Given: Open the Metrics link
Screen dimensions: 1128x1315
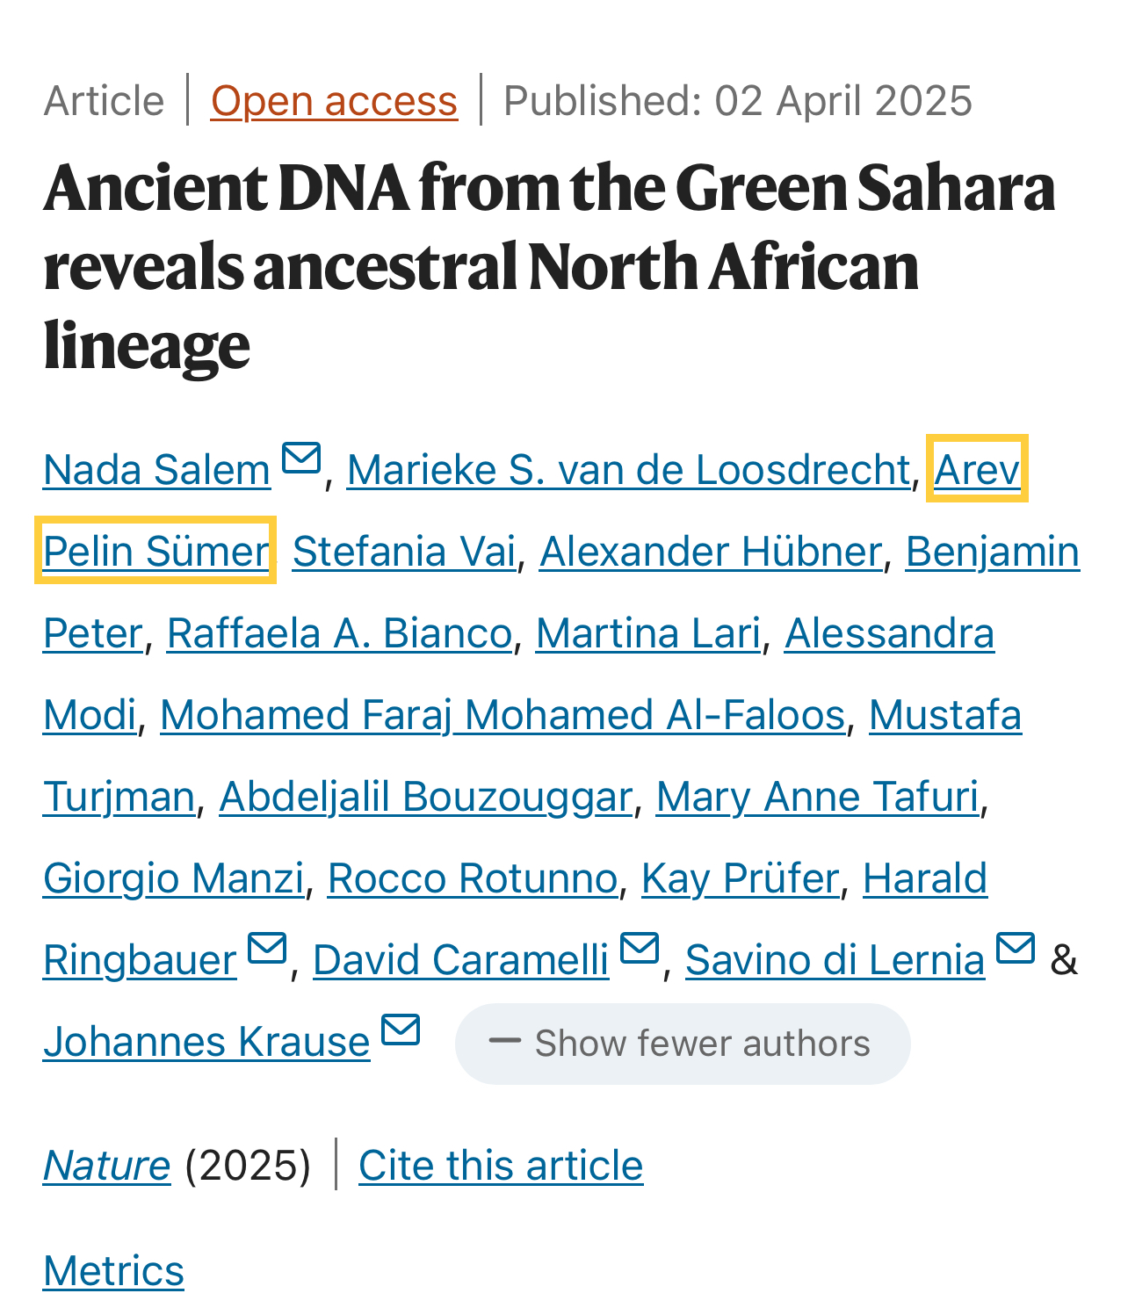Looking at the screenshot, I should coord(113,1271).
